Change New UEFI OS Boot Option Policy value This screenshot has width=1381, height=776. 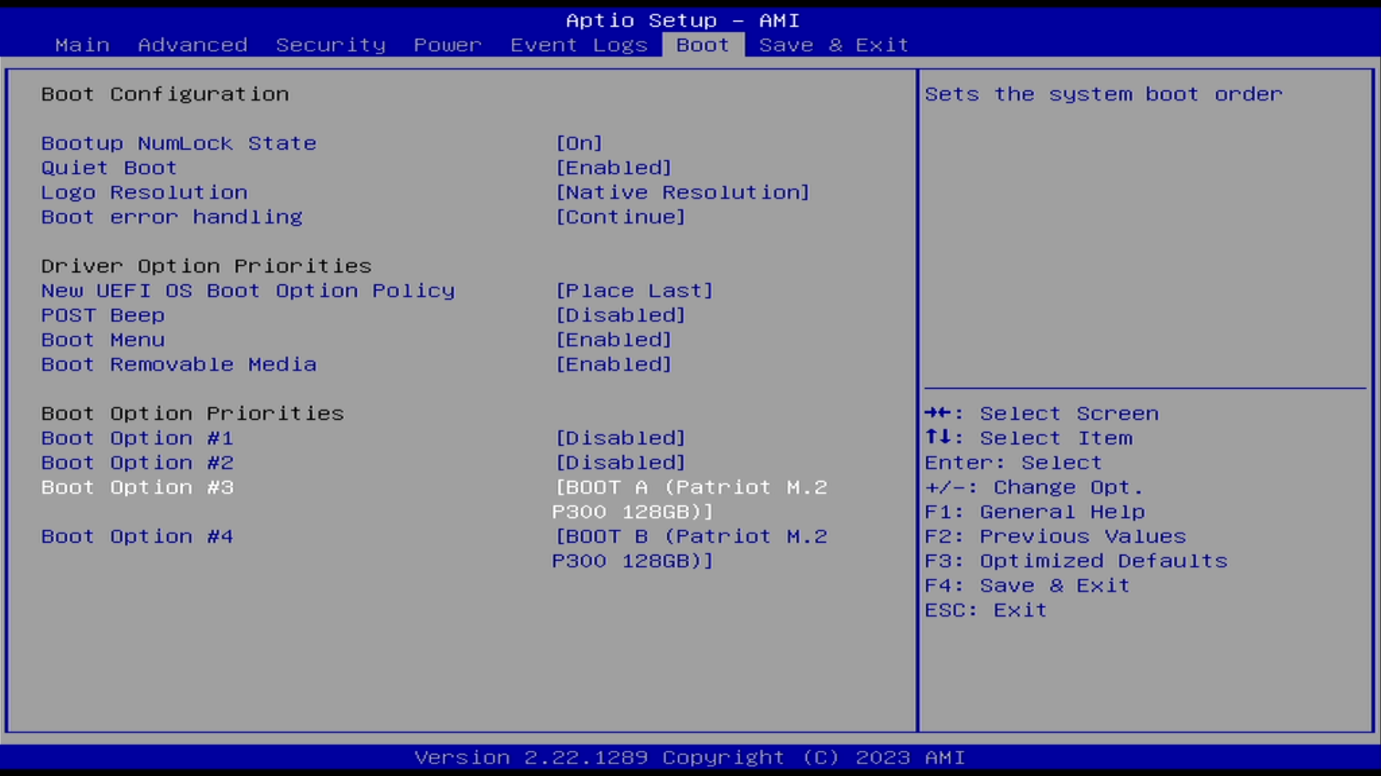click(x=634, y=290)
